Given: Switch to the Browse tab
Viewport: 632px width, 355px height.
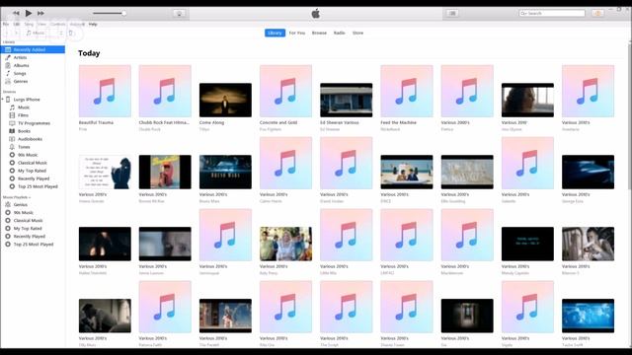Looking at the screenshot, I should tap(319, 33).
